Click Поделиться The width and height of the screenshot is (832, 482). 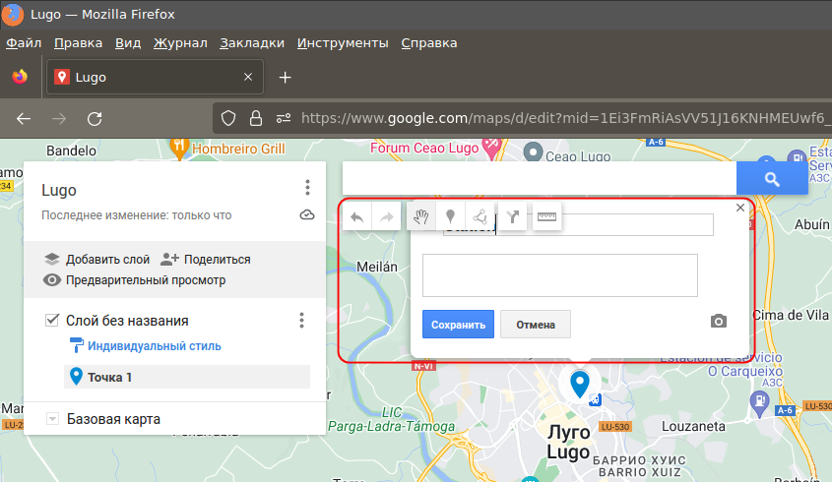point(206,260)
